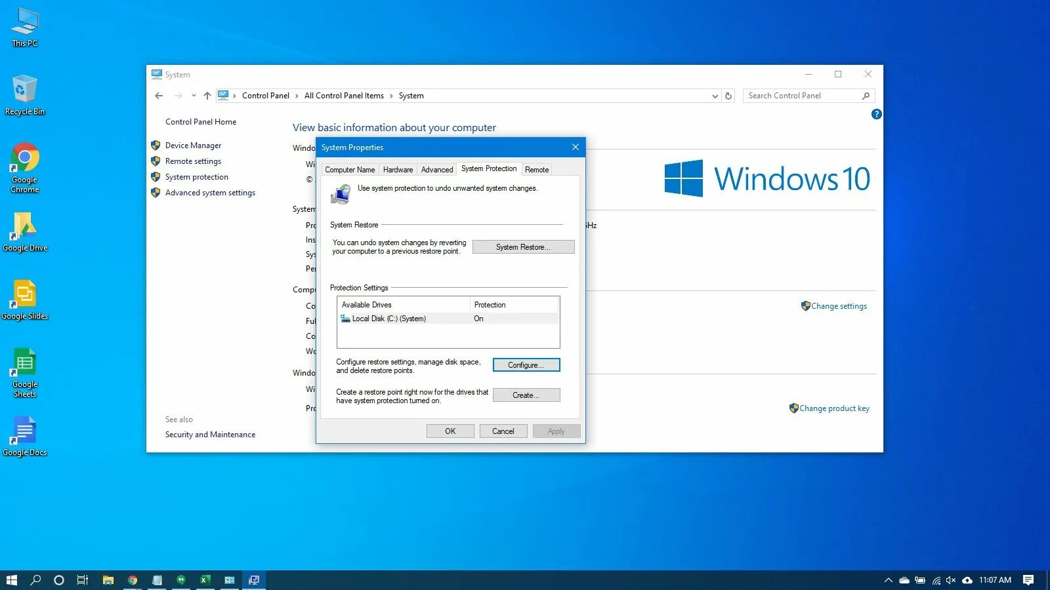Check the battery status tray icon
This screenshot has width=1050, height=590.
pyautogui.click(x=920, y=580)
